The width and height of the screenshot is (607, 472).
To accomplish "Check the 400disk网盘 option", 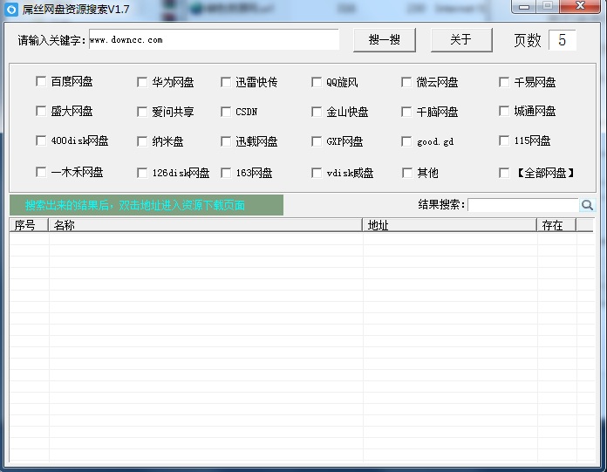I will point(41,140).
